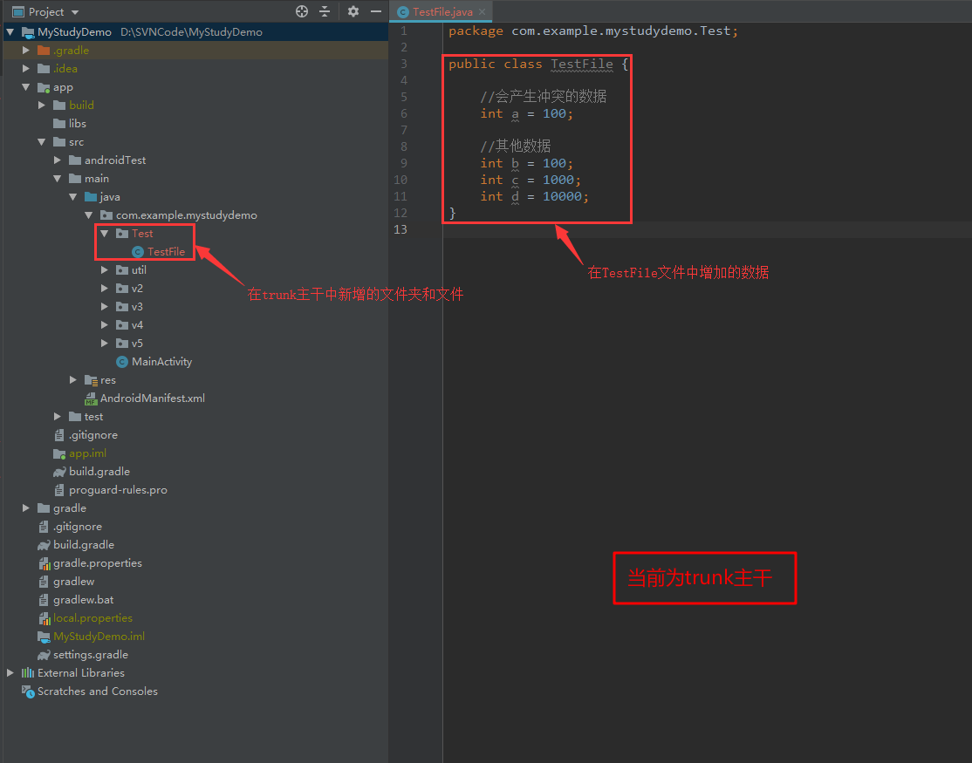Click the app.iml module file icon
Viewport: 972px width, 763px height.
[59, 453]
